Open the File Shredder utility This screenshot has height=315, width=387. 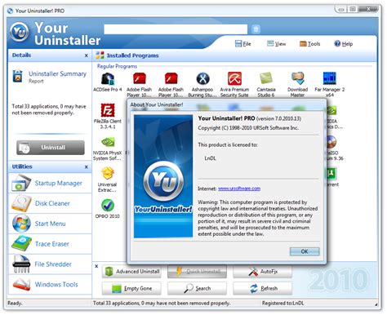pyautogui.click(x=50, y=264)
